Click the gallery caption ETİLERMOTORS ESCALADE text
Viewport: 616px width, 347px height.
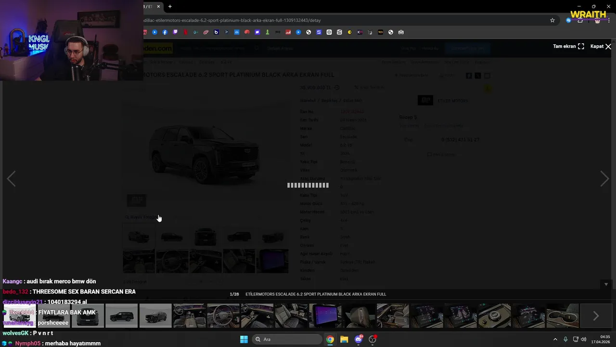coord(316,294)
